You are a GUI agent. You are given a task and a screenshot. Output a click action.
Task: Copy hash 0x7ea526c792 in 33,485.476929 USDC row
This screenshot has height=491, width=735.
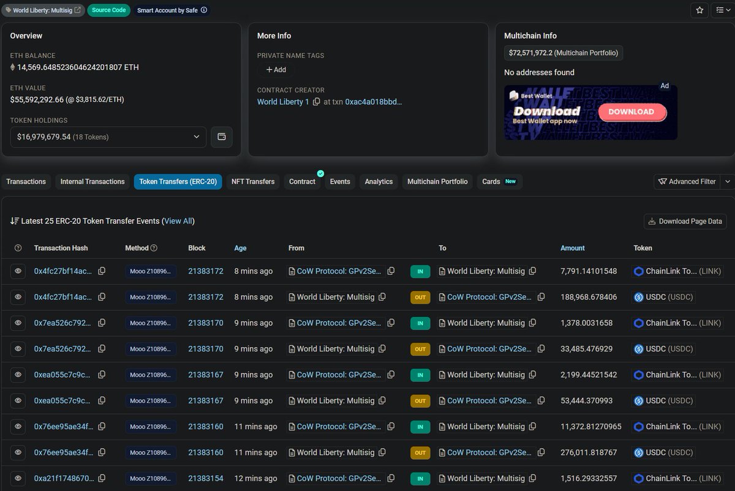click(x=102, y=348)
